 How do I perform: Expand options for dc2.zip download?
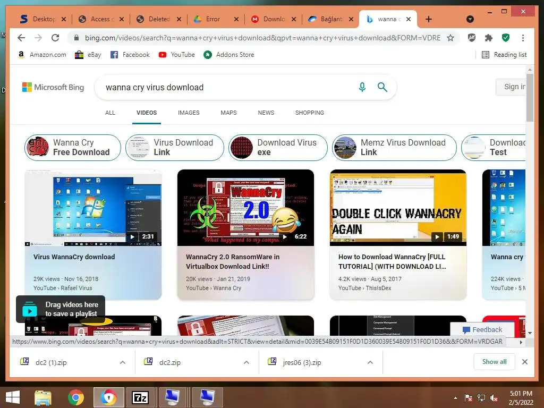(x=246, y=362)
